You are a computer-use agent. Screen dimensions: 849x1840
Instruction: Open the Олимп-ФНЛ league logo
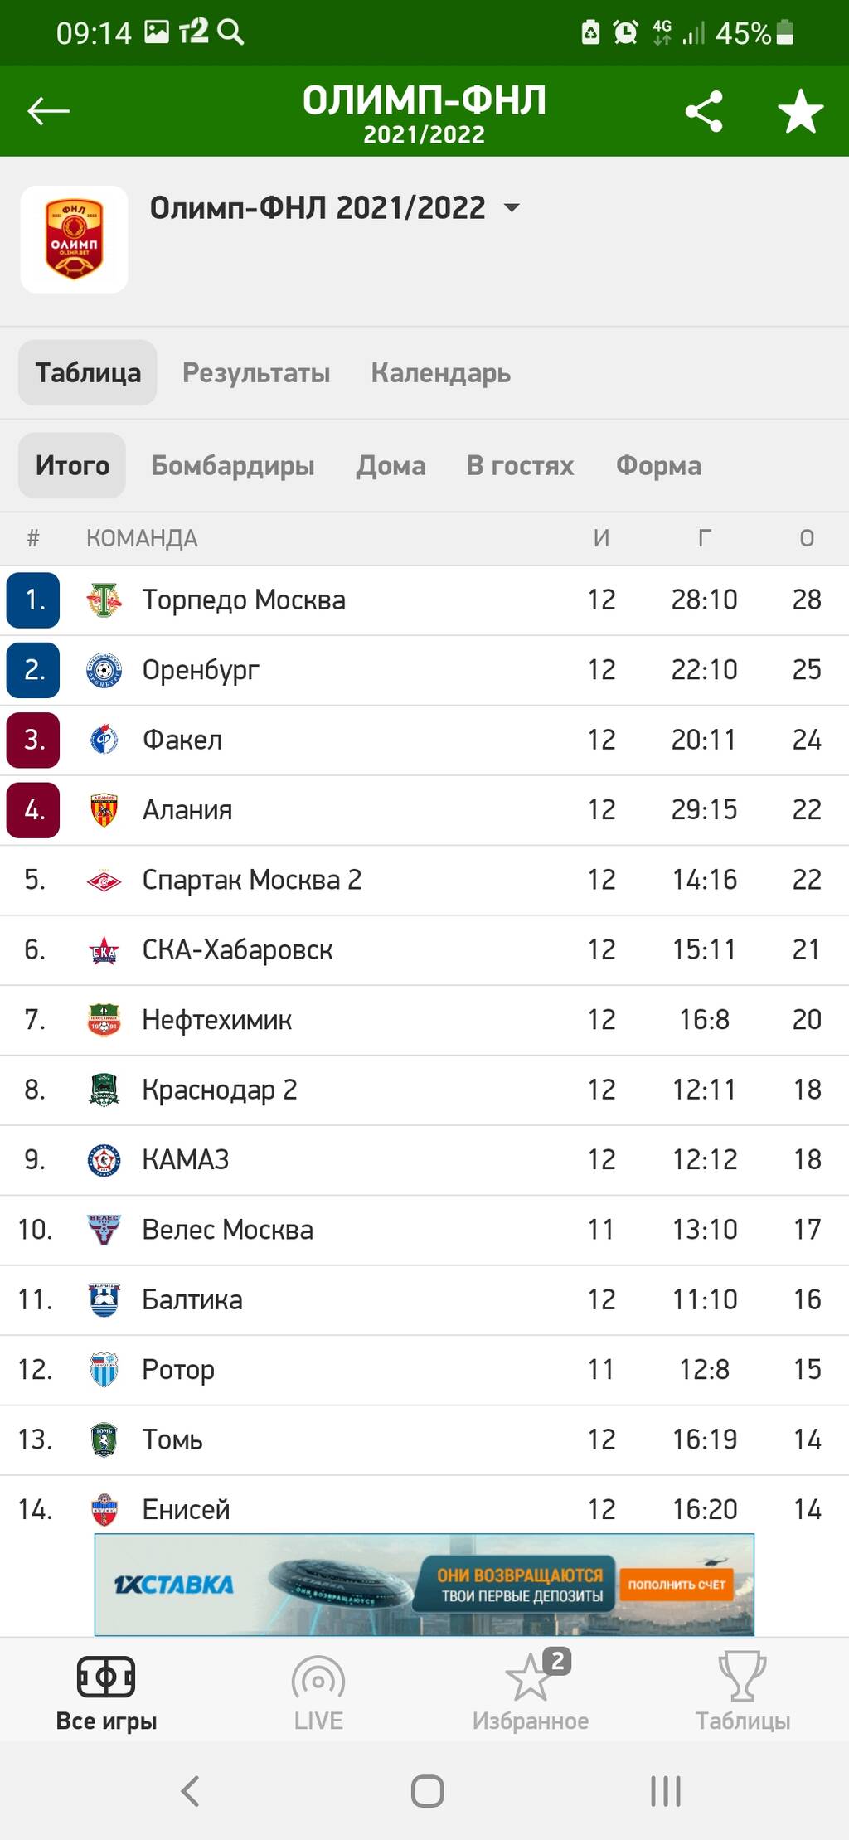[x=75, y=239]
